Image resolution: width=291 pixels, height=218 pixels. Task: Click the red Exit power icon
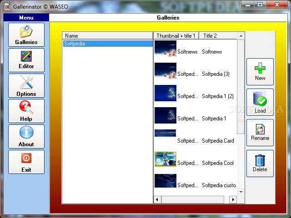[x=26, y=162]
